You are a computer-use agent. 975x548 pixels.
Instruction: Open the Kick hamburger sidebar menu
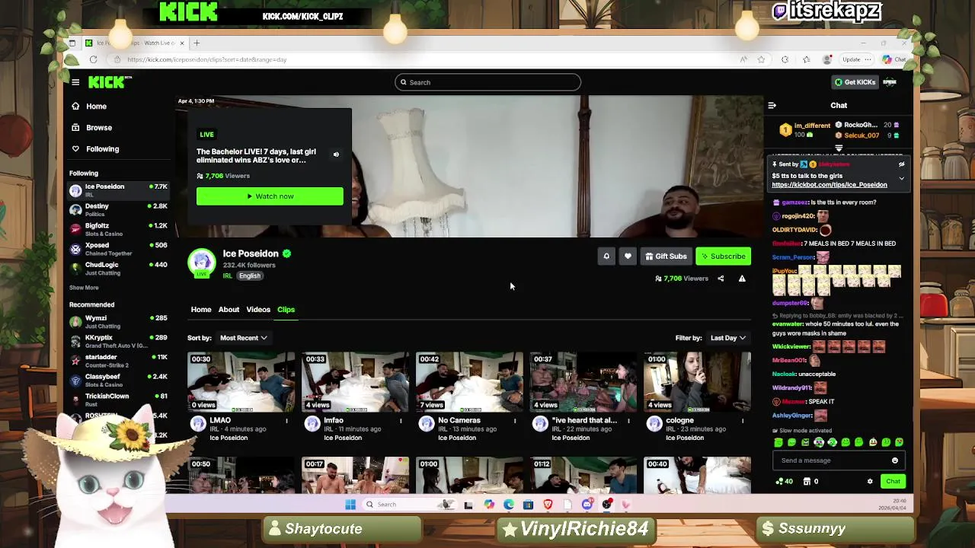(x=75, y=82)
